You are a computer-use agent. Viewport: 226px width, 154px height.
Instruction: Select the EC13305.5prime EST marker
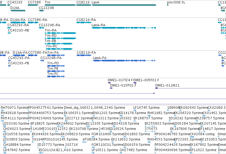[88, 126]
